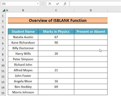Select the cell 'Angela Moor'

click(x=23, y=81)
